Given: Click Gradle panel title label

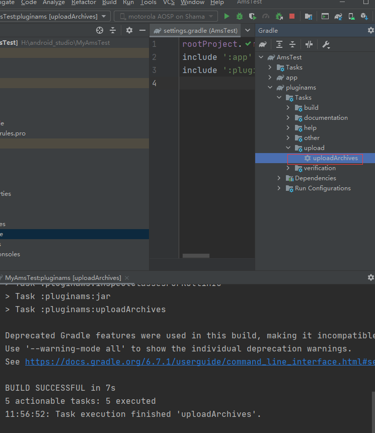Looking at the screenshot, I should click(268, 30).
